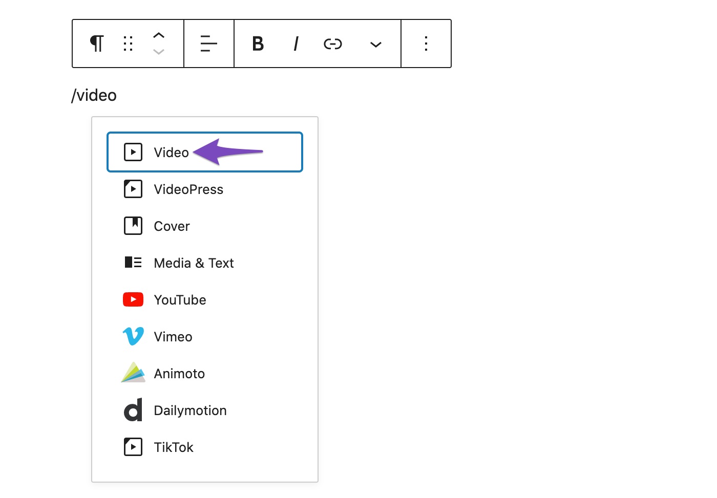Choose the Cover block

tap(205, 226)
